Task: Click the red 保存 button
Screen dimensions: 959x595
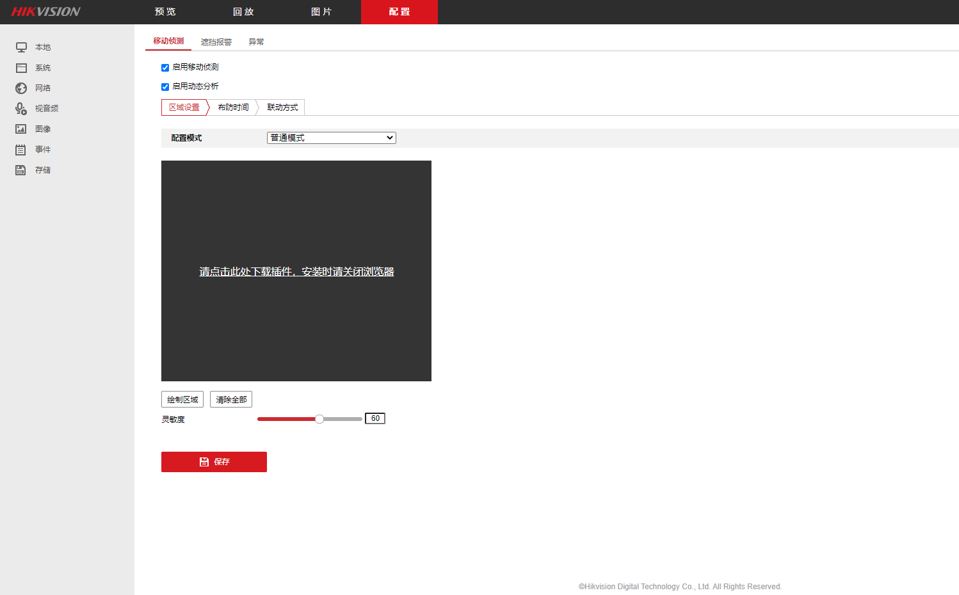Action: (214, 462)
